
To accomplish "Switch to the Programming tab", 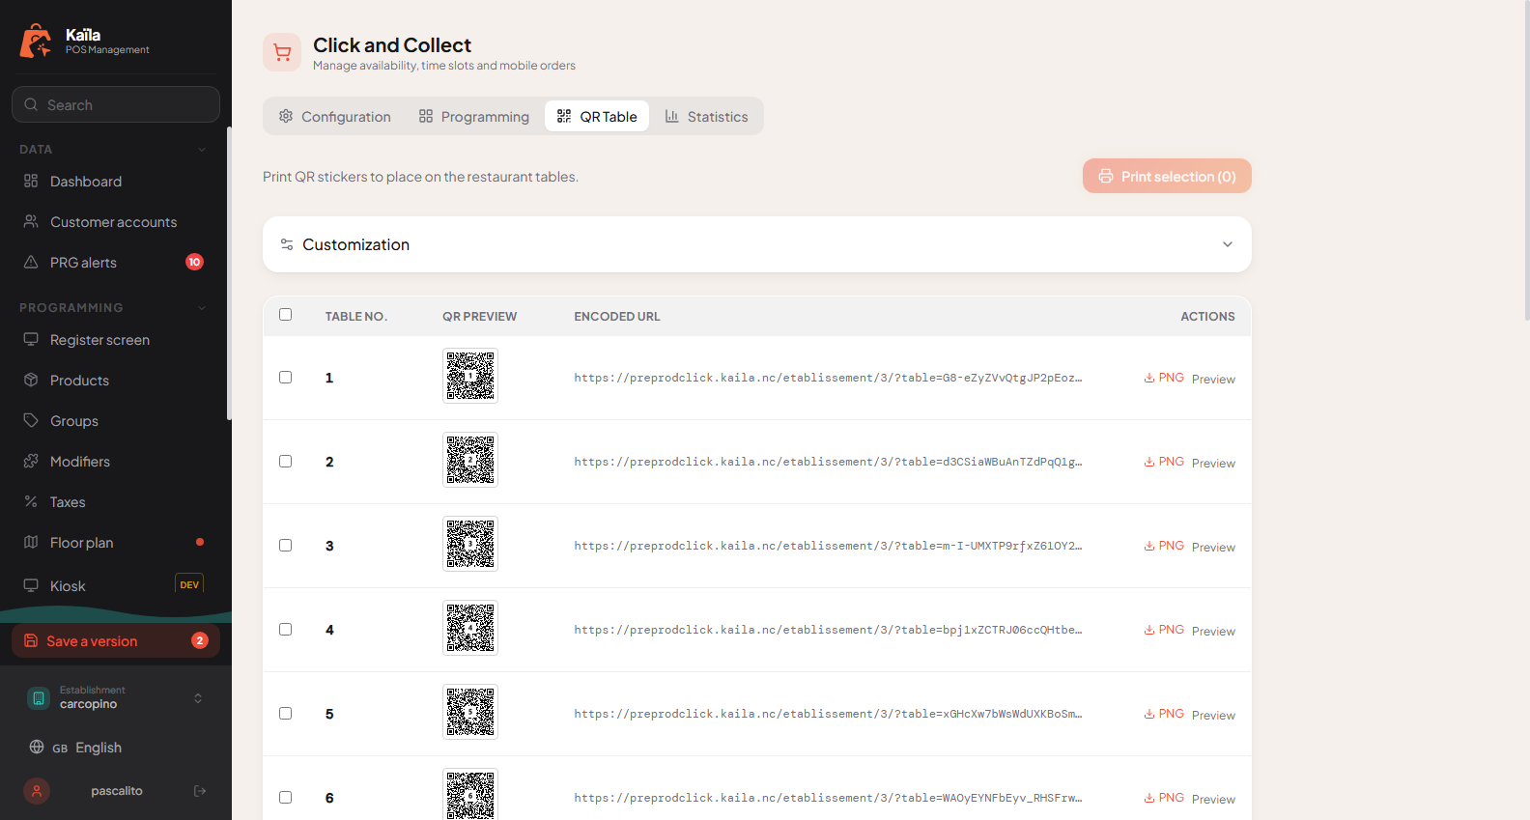I will (x=473, y=116).
